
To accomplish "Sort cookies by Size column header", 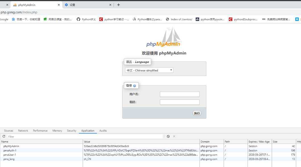I will 284,141.
